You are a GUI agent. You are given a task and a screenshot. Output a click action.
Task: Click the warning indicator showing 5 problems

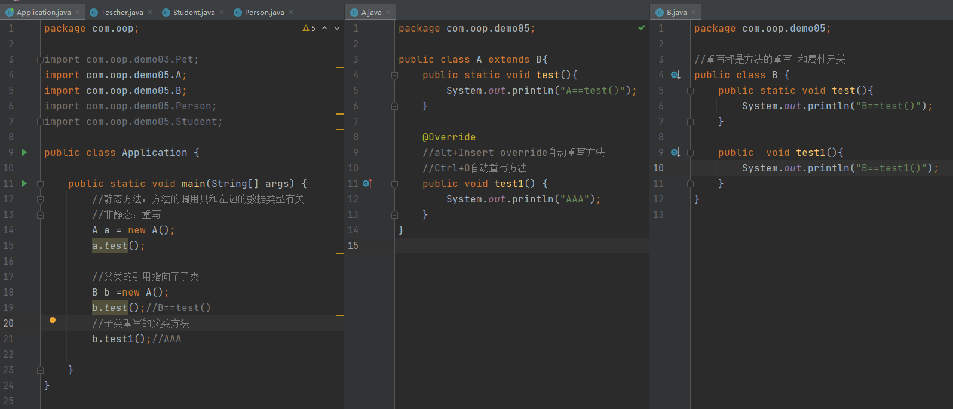coord(309,28)
